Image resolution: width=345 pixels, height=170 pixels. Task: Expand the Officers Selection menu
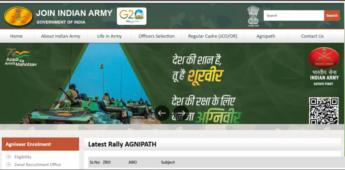pos(157,36)
